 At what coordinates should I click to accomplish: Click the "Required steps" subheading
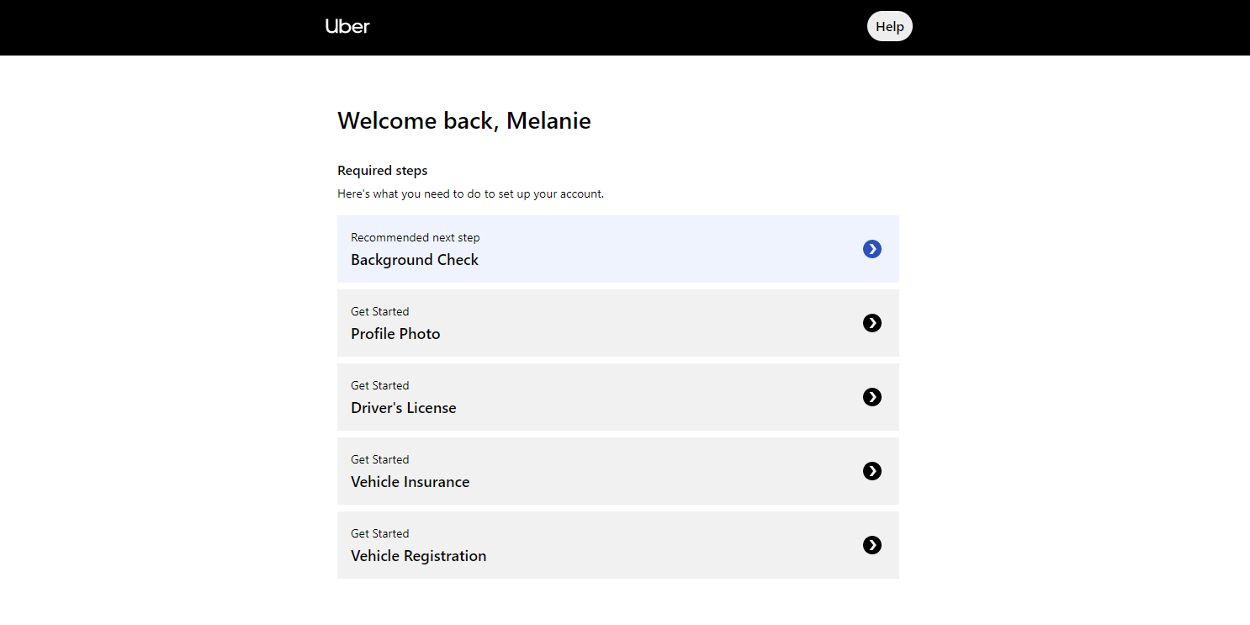(x=383, y=171)
